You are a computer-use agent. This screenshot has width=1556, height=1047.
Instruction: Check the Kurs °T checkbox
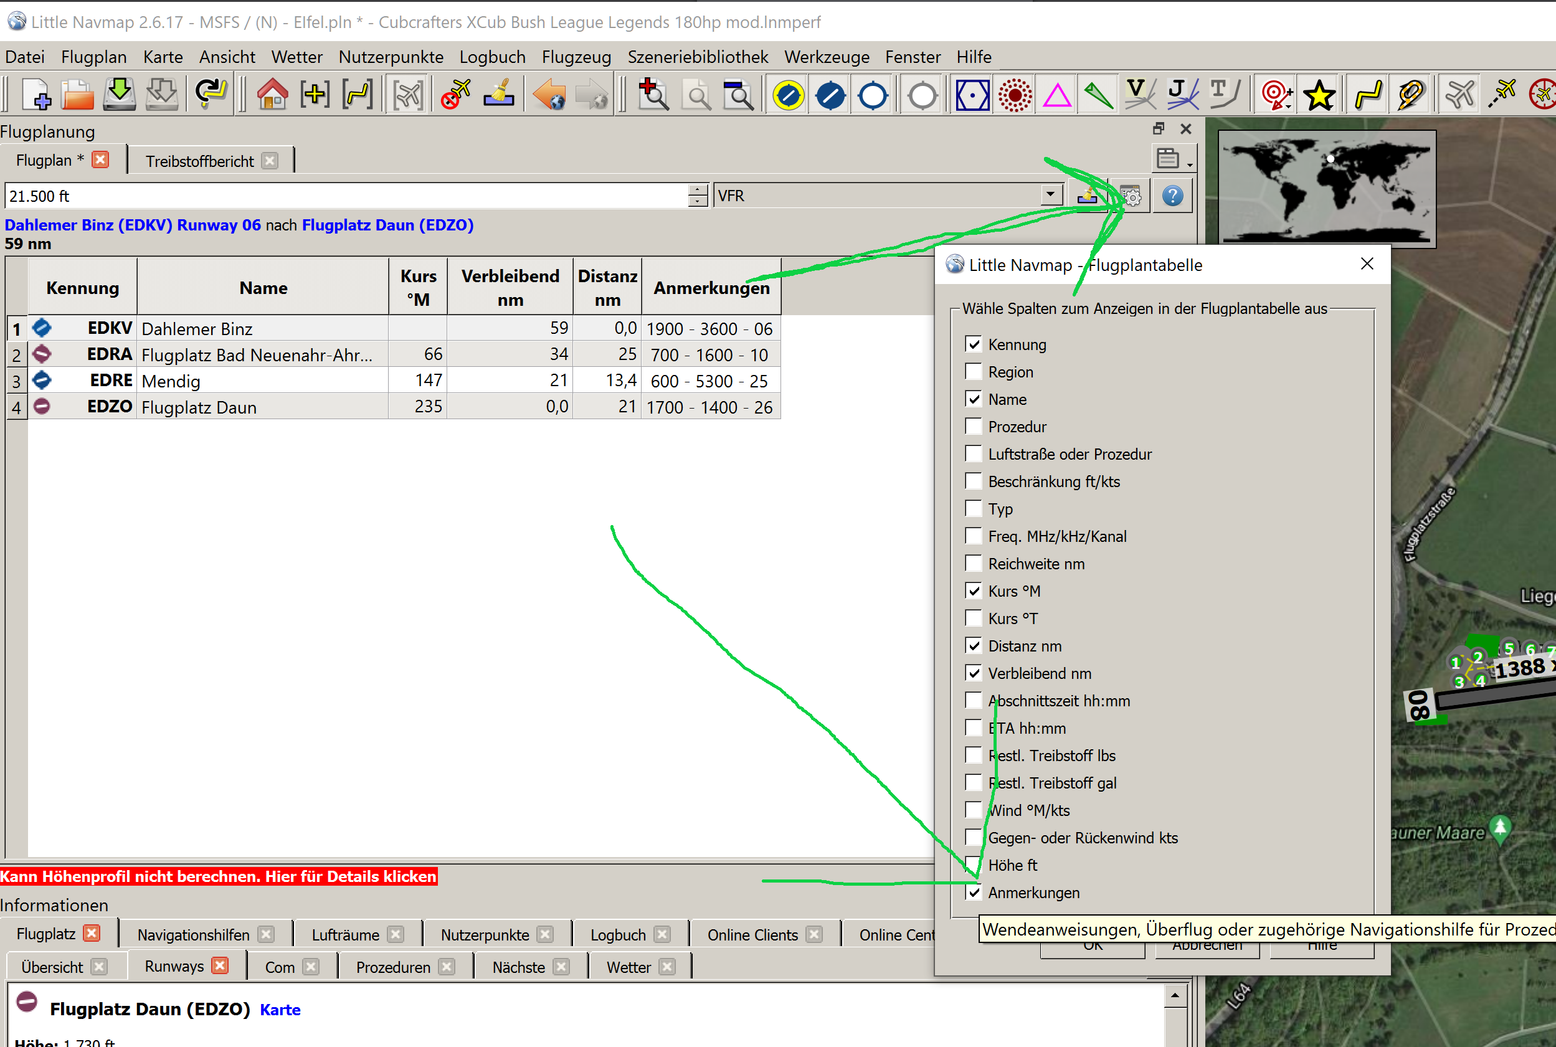(974, 618)
